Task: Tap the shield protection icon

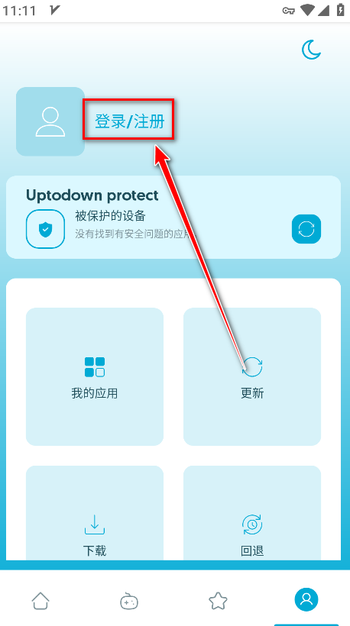Action: [x=45, y=229]
